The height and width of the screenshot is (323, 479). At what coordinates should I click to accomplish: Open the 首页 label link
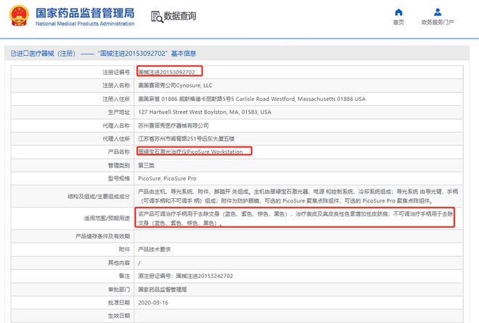398,22
